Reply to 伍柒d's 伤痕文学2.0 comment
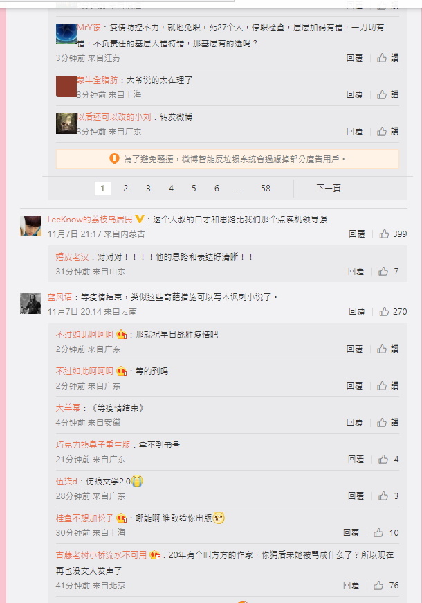 [356, 496]
